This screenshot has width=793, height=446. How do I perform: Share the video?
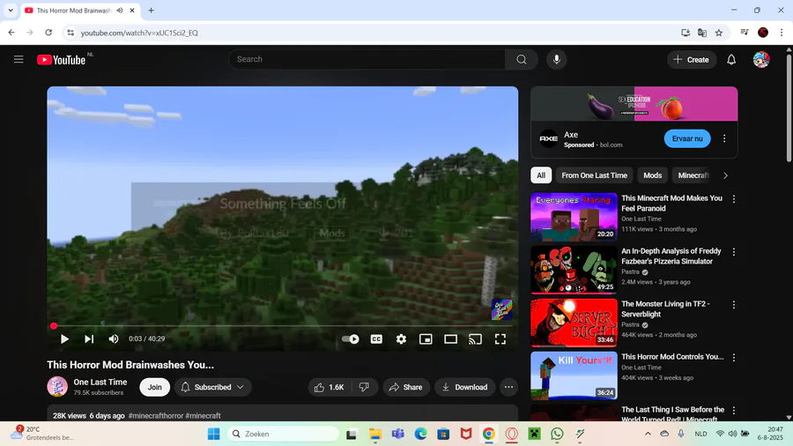406,387
